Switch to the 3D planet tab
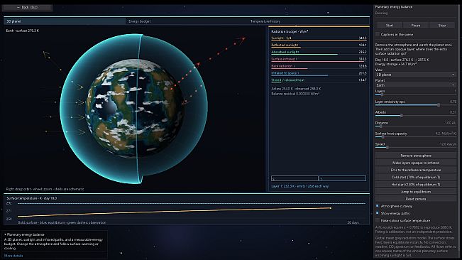 coord(65,21)
